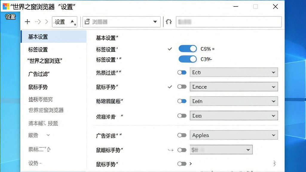Open “世界之窗浏览” in the sidebar
Viewport: 306px width, 172px height.
coord(45,61)
